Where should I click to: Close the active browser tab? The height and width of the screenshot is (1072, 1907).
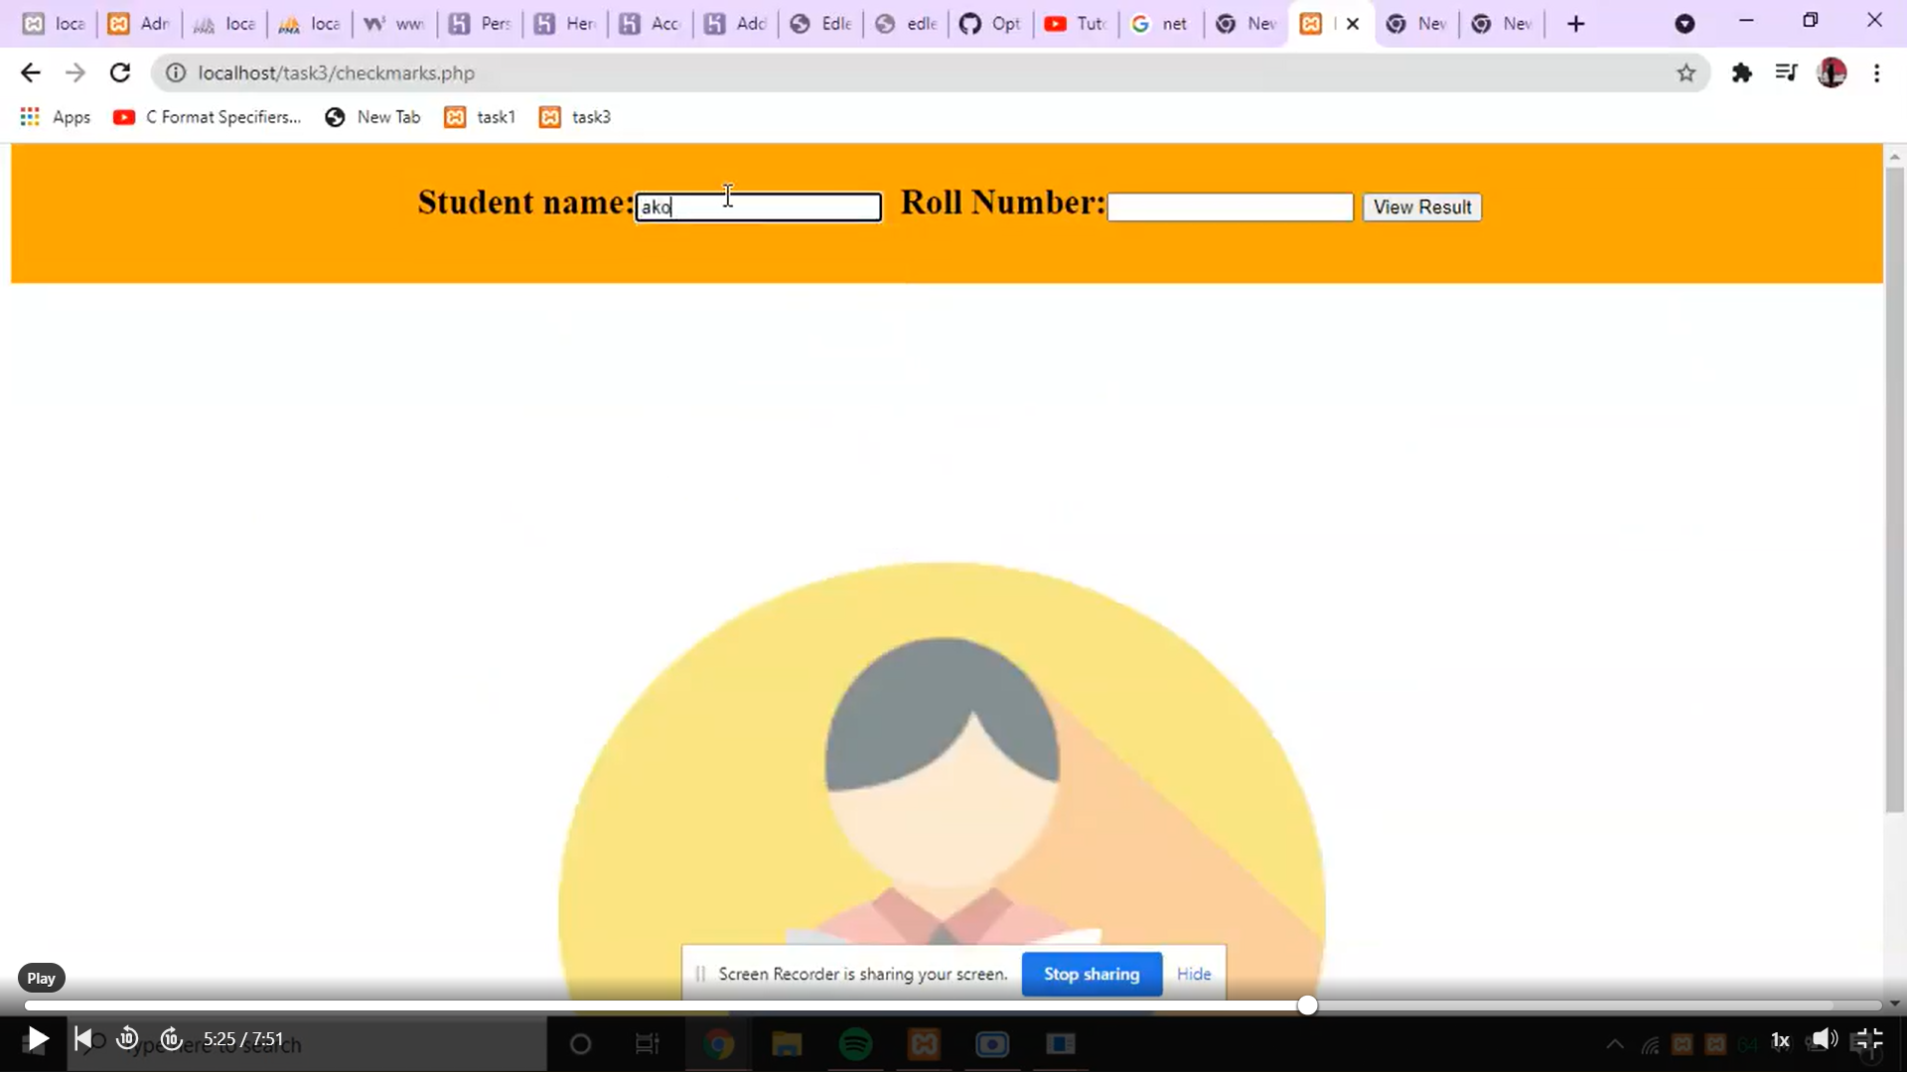[1352, 24]
